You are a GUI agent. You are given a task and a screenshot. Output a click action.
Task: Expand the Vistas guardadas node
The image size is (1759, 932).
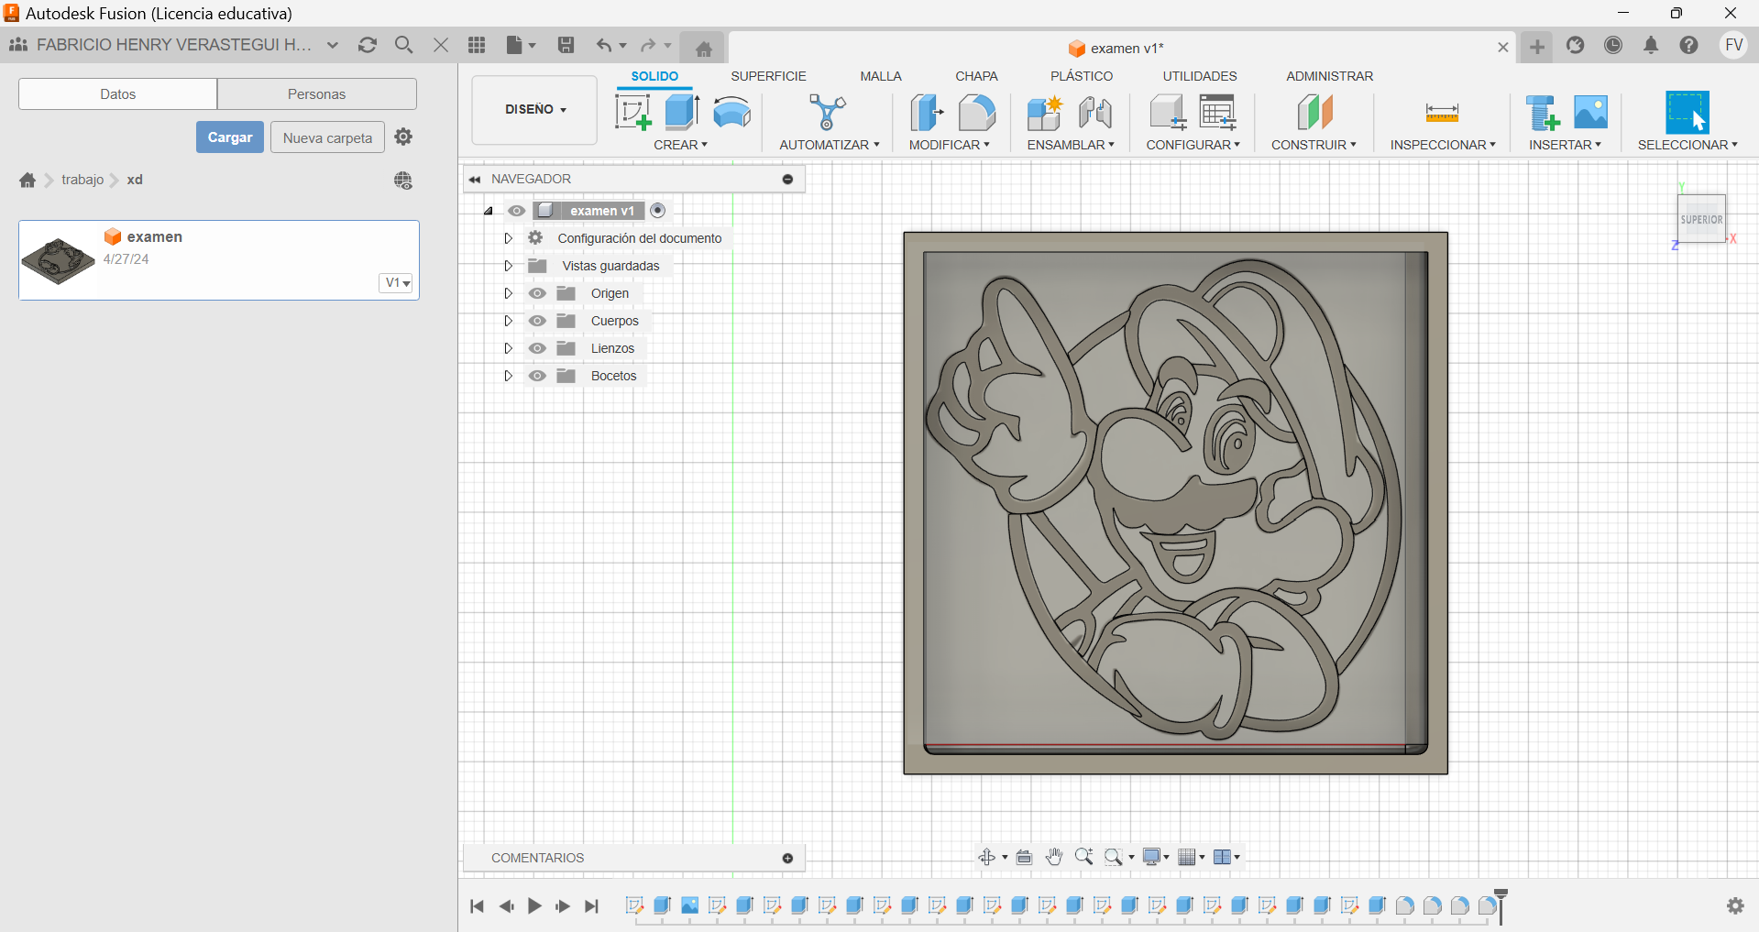pyautogui.click(x=508, y=266)
